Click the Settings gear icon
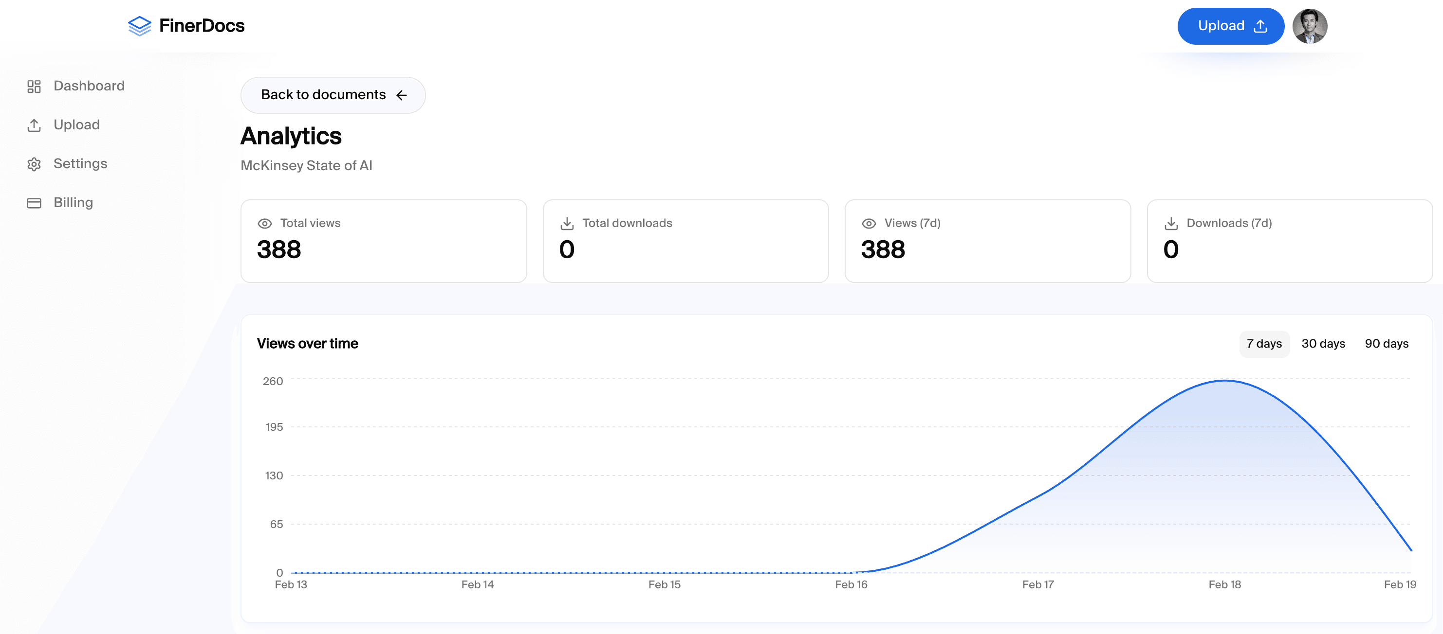Screen dimensions: 1443x634 [x=34, y=164]
